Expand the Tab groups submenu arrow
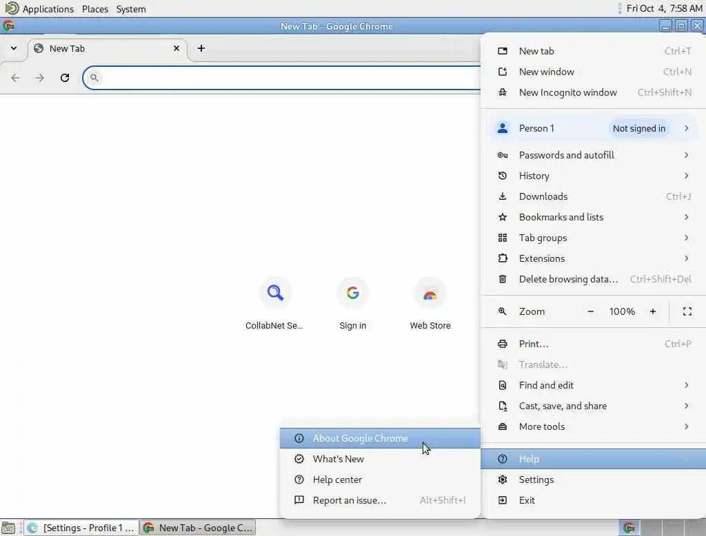The height and width of the screenshot is (536, 706). click(x=686, y=238)
